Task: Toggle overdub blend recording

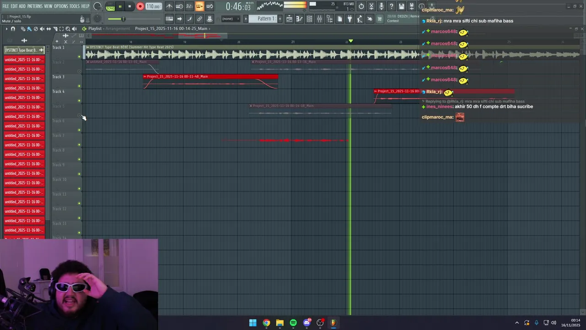Action: pos(199,6)
